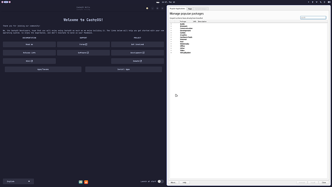This screenshot has width=332, height=187.
Task: Click About in the package manager
Action: point(173,182)
